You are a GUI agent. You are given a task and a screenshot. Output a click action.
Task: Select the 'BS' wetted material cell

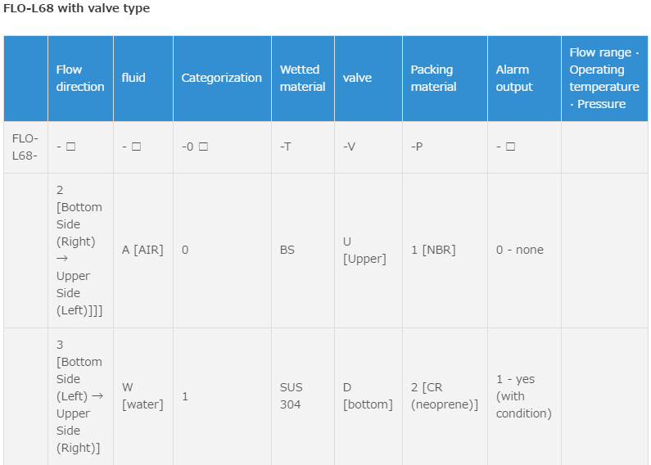[x=287, y=250]
